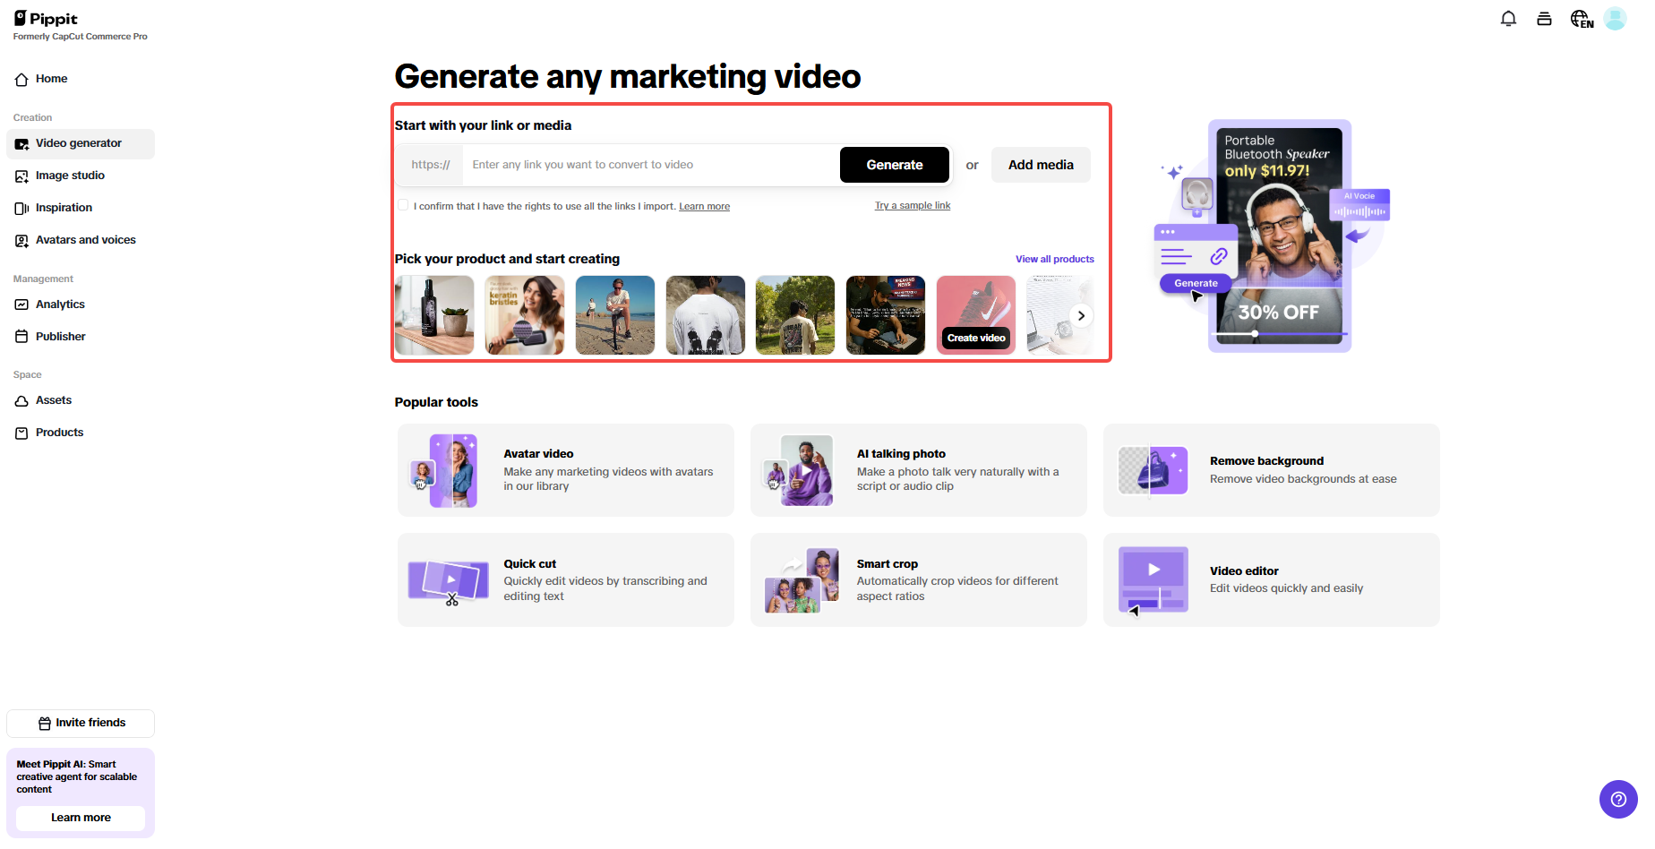Viewport: 1655px width, 849px height.
Task: Go to Home in the sidebar
Action: [81, 79]
